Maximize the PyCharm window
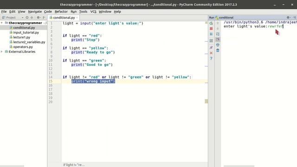Image resolution: width=297 pixels, height=167 pixels. [x=284, y=5]
